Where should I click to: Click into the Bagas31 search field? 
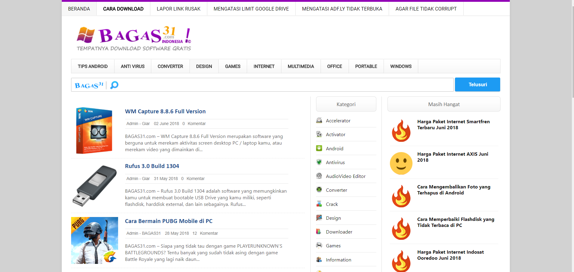283,85
